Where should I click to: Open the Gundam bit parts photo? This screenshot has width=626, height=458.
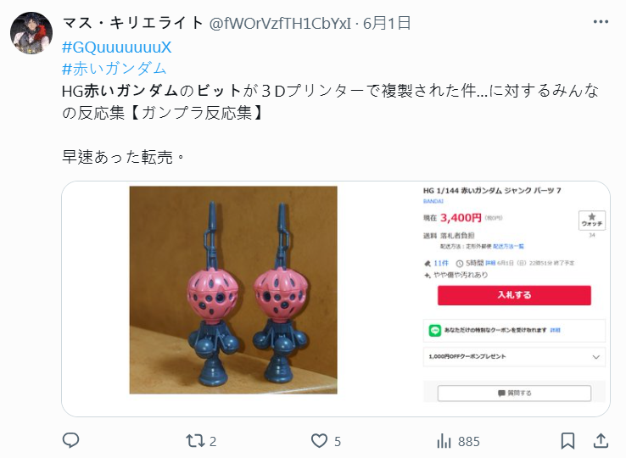click(x=233, y=290)
